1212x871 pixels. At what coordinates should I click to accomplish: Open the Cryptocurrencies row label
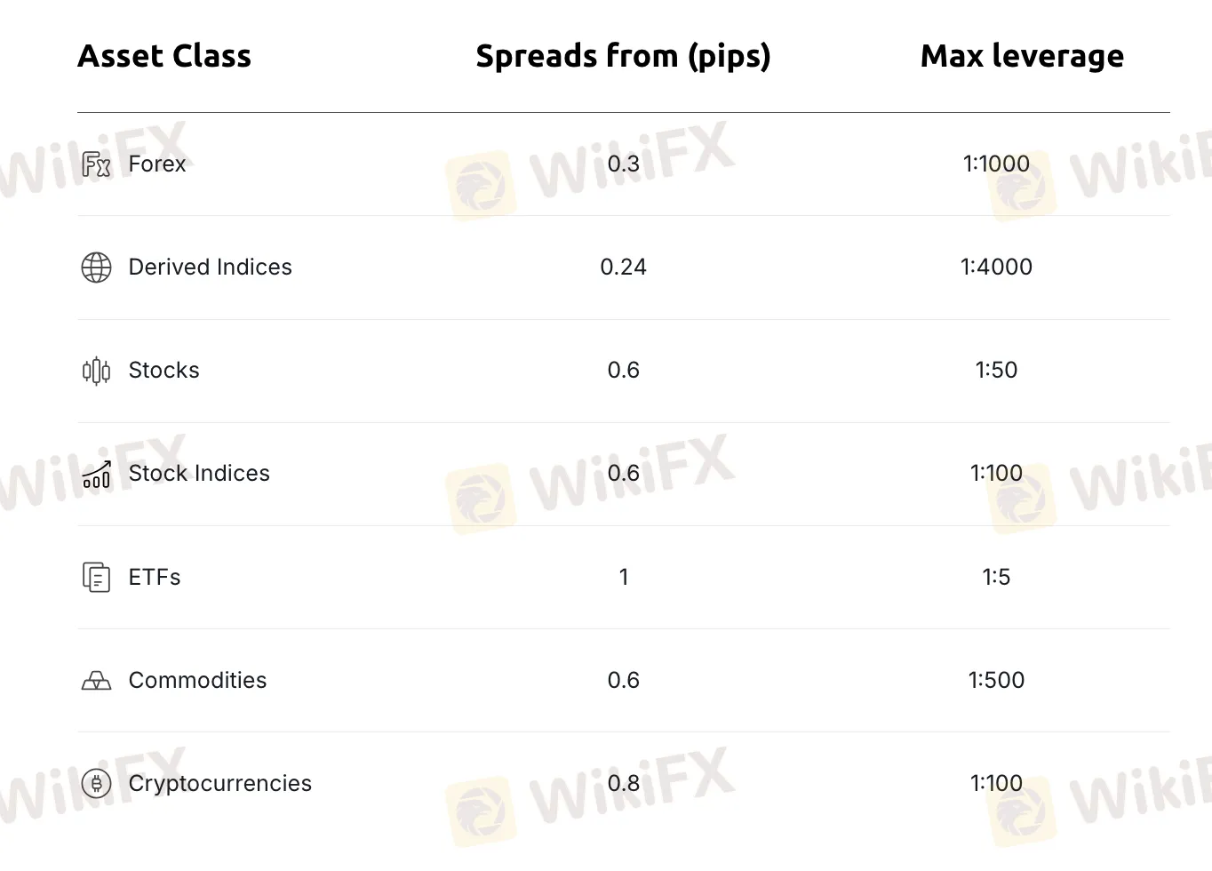point(219,784)
